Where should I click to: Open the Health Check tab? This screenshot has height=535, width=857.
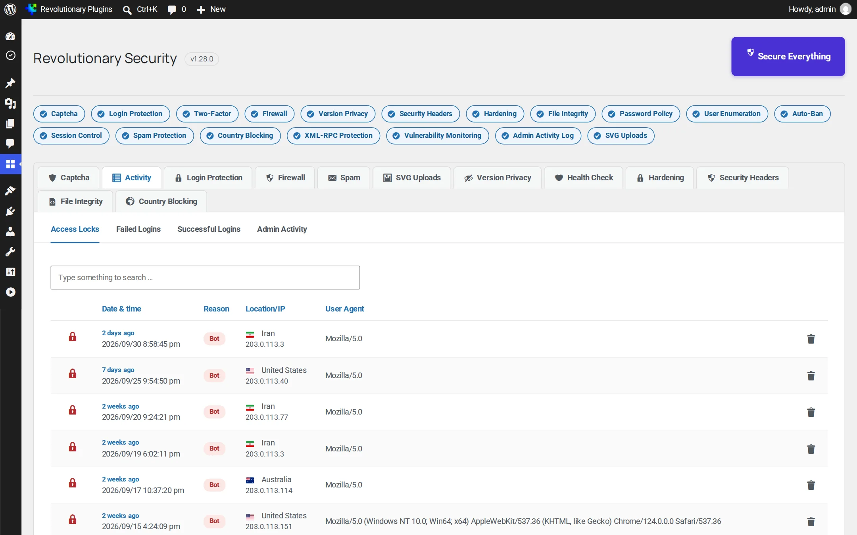click(x=584, y=178)
